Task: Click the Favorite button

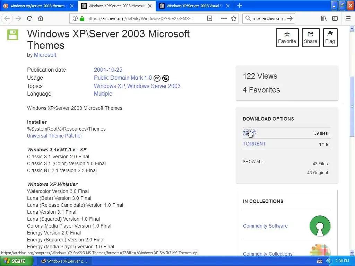Action: tap(287, 37)
